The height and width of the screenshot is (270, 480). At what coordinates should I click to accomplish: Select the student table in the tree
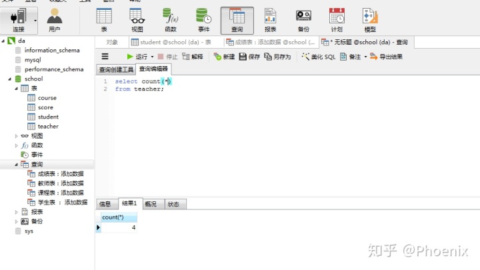coord(48,117)
